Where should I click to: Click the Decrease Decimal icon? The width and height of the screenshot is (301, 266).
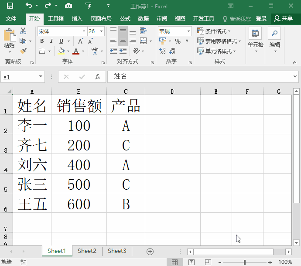[172, 51]
